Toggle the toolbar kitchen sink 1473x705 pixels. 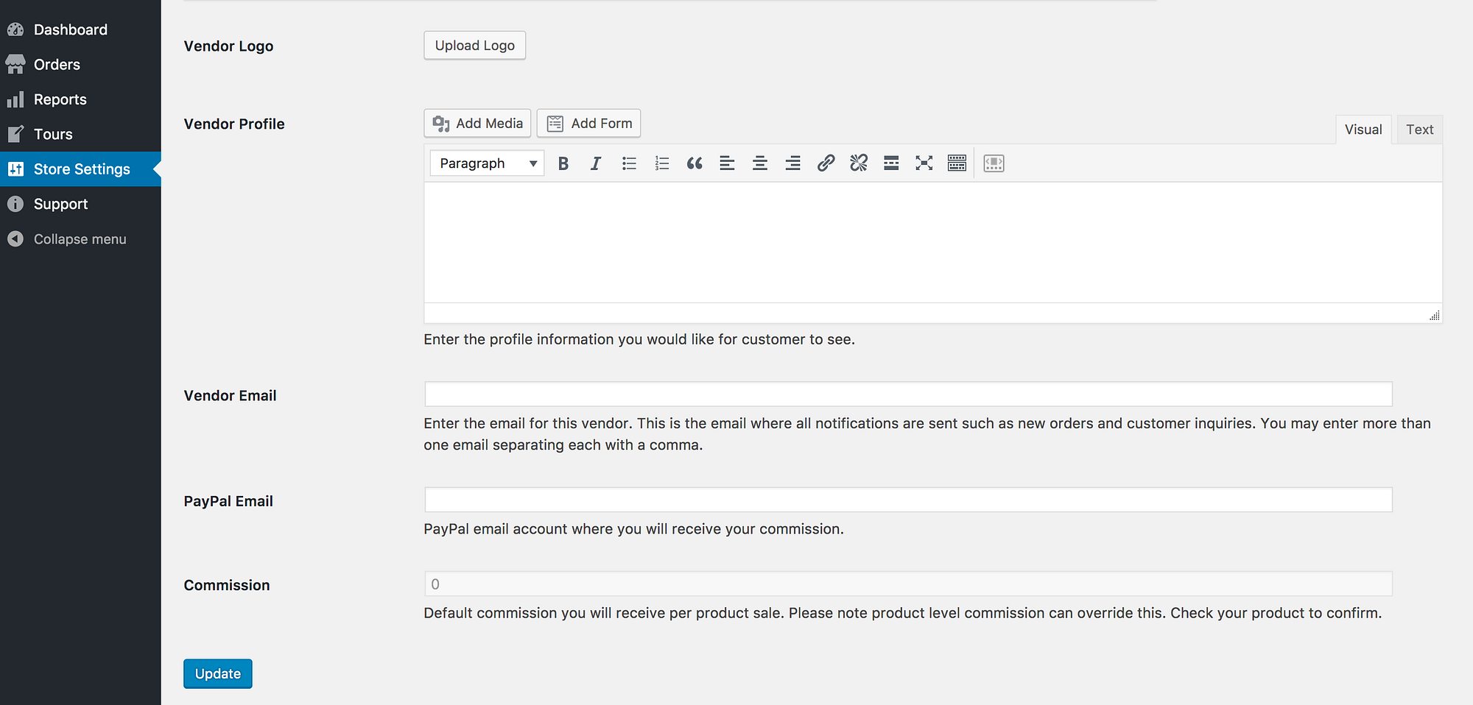[957, 163]
